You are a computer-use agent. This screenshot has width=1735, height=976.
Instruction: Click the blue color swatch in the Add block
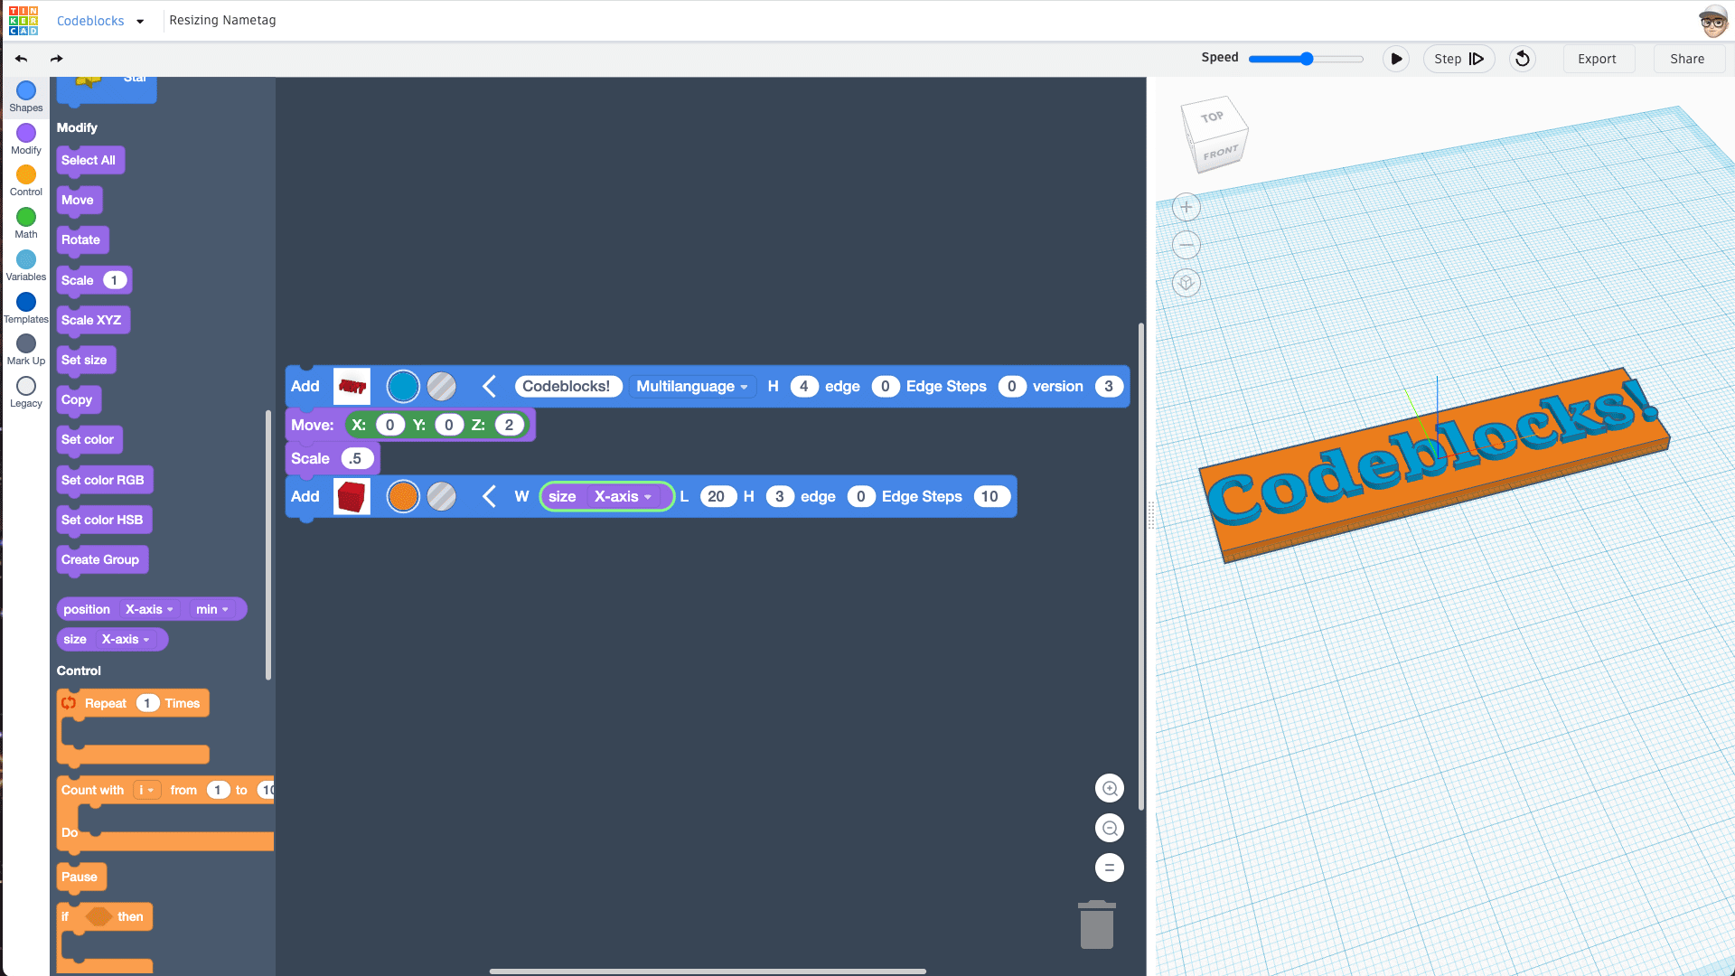tap(403, 386)
